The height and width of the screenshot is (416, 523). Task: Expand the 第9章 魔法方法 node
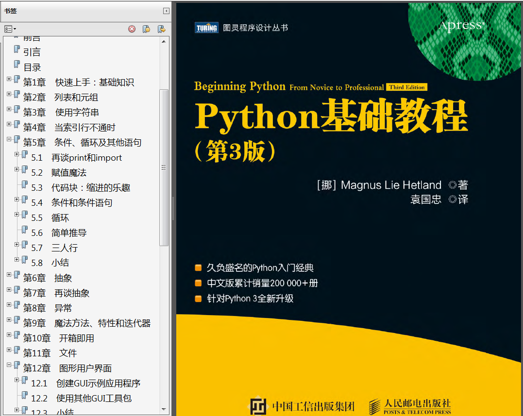tap(9, 319)
